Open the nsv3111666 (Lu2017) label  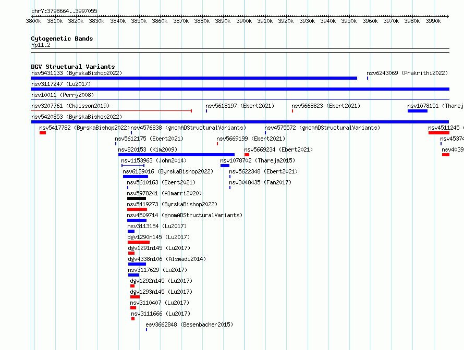[x=161, y=314]
